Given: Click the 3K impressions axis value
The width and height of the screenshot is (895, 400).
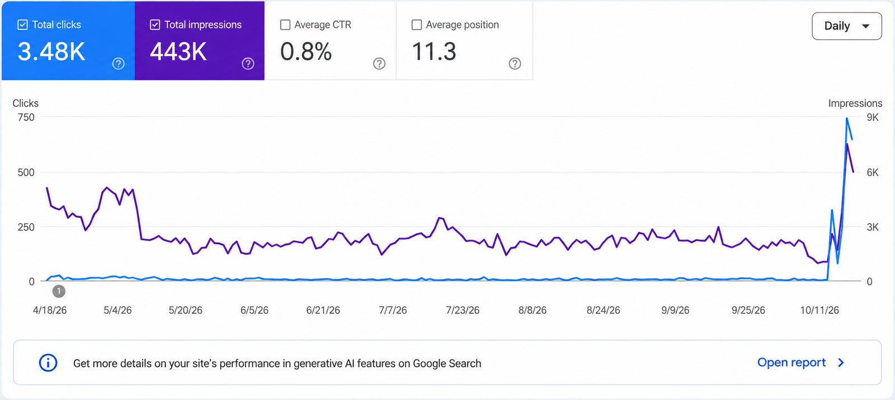Looking at the screenshot, I should tap(873, 227).
